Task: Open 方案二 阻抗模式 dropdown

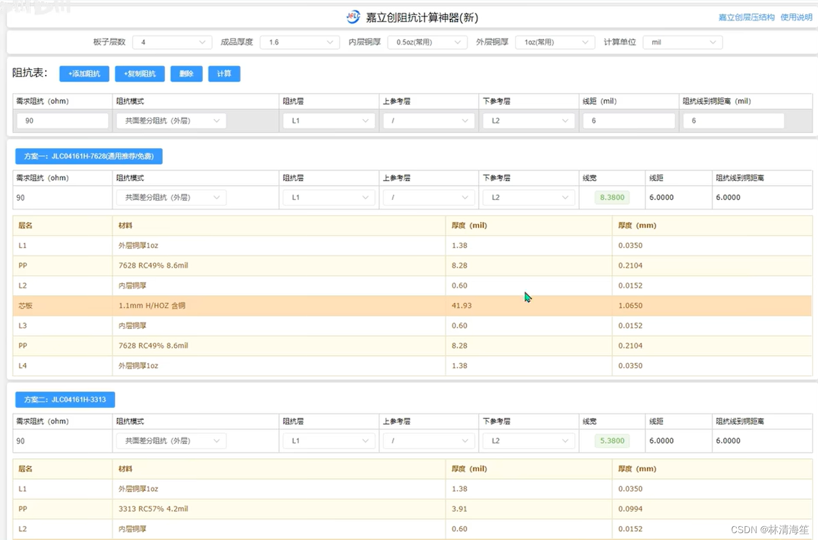Action: coord(171,441)
